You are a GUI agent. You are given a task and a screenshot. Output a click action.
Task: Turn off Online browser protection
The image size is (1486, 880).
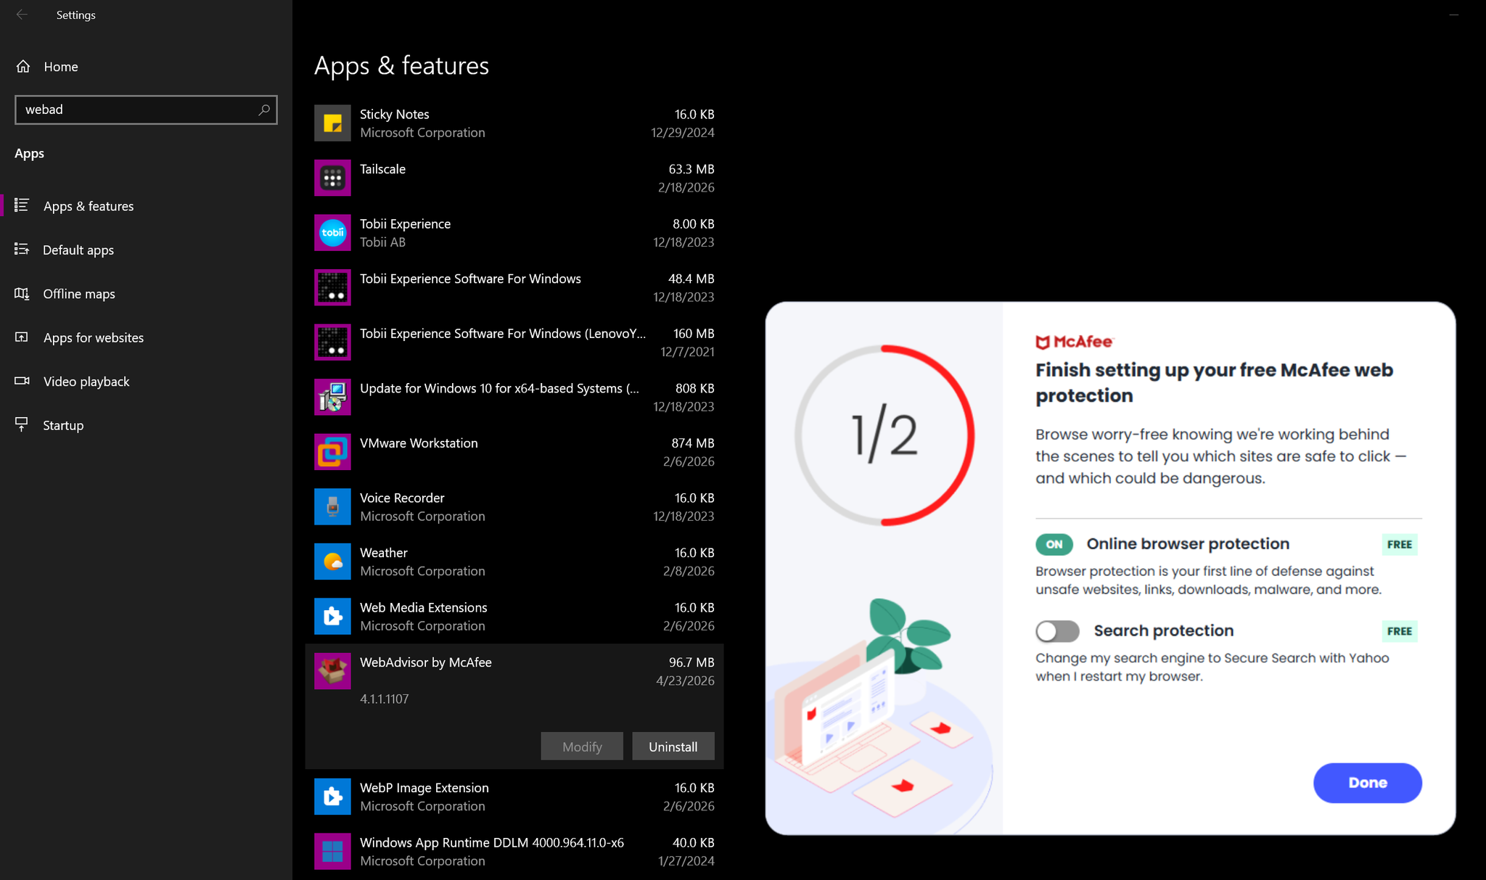[1054, 544]
